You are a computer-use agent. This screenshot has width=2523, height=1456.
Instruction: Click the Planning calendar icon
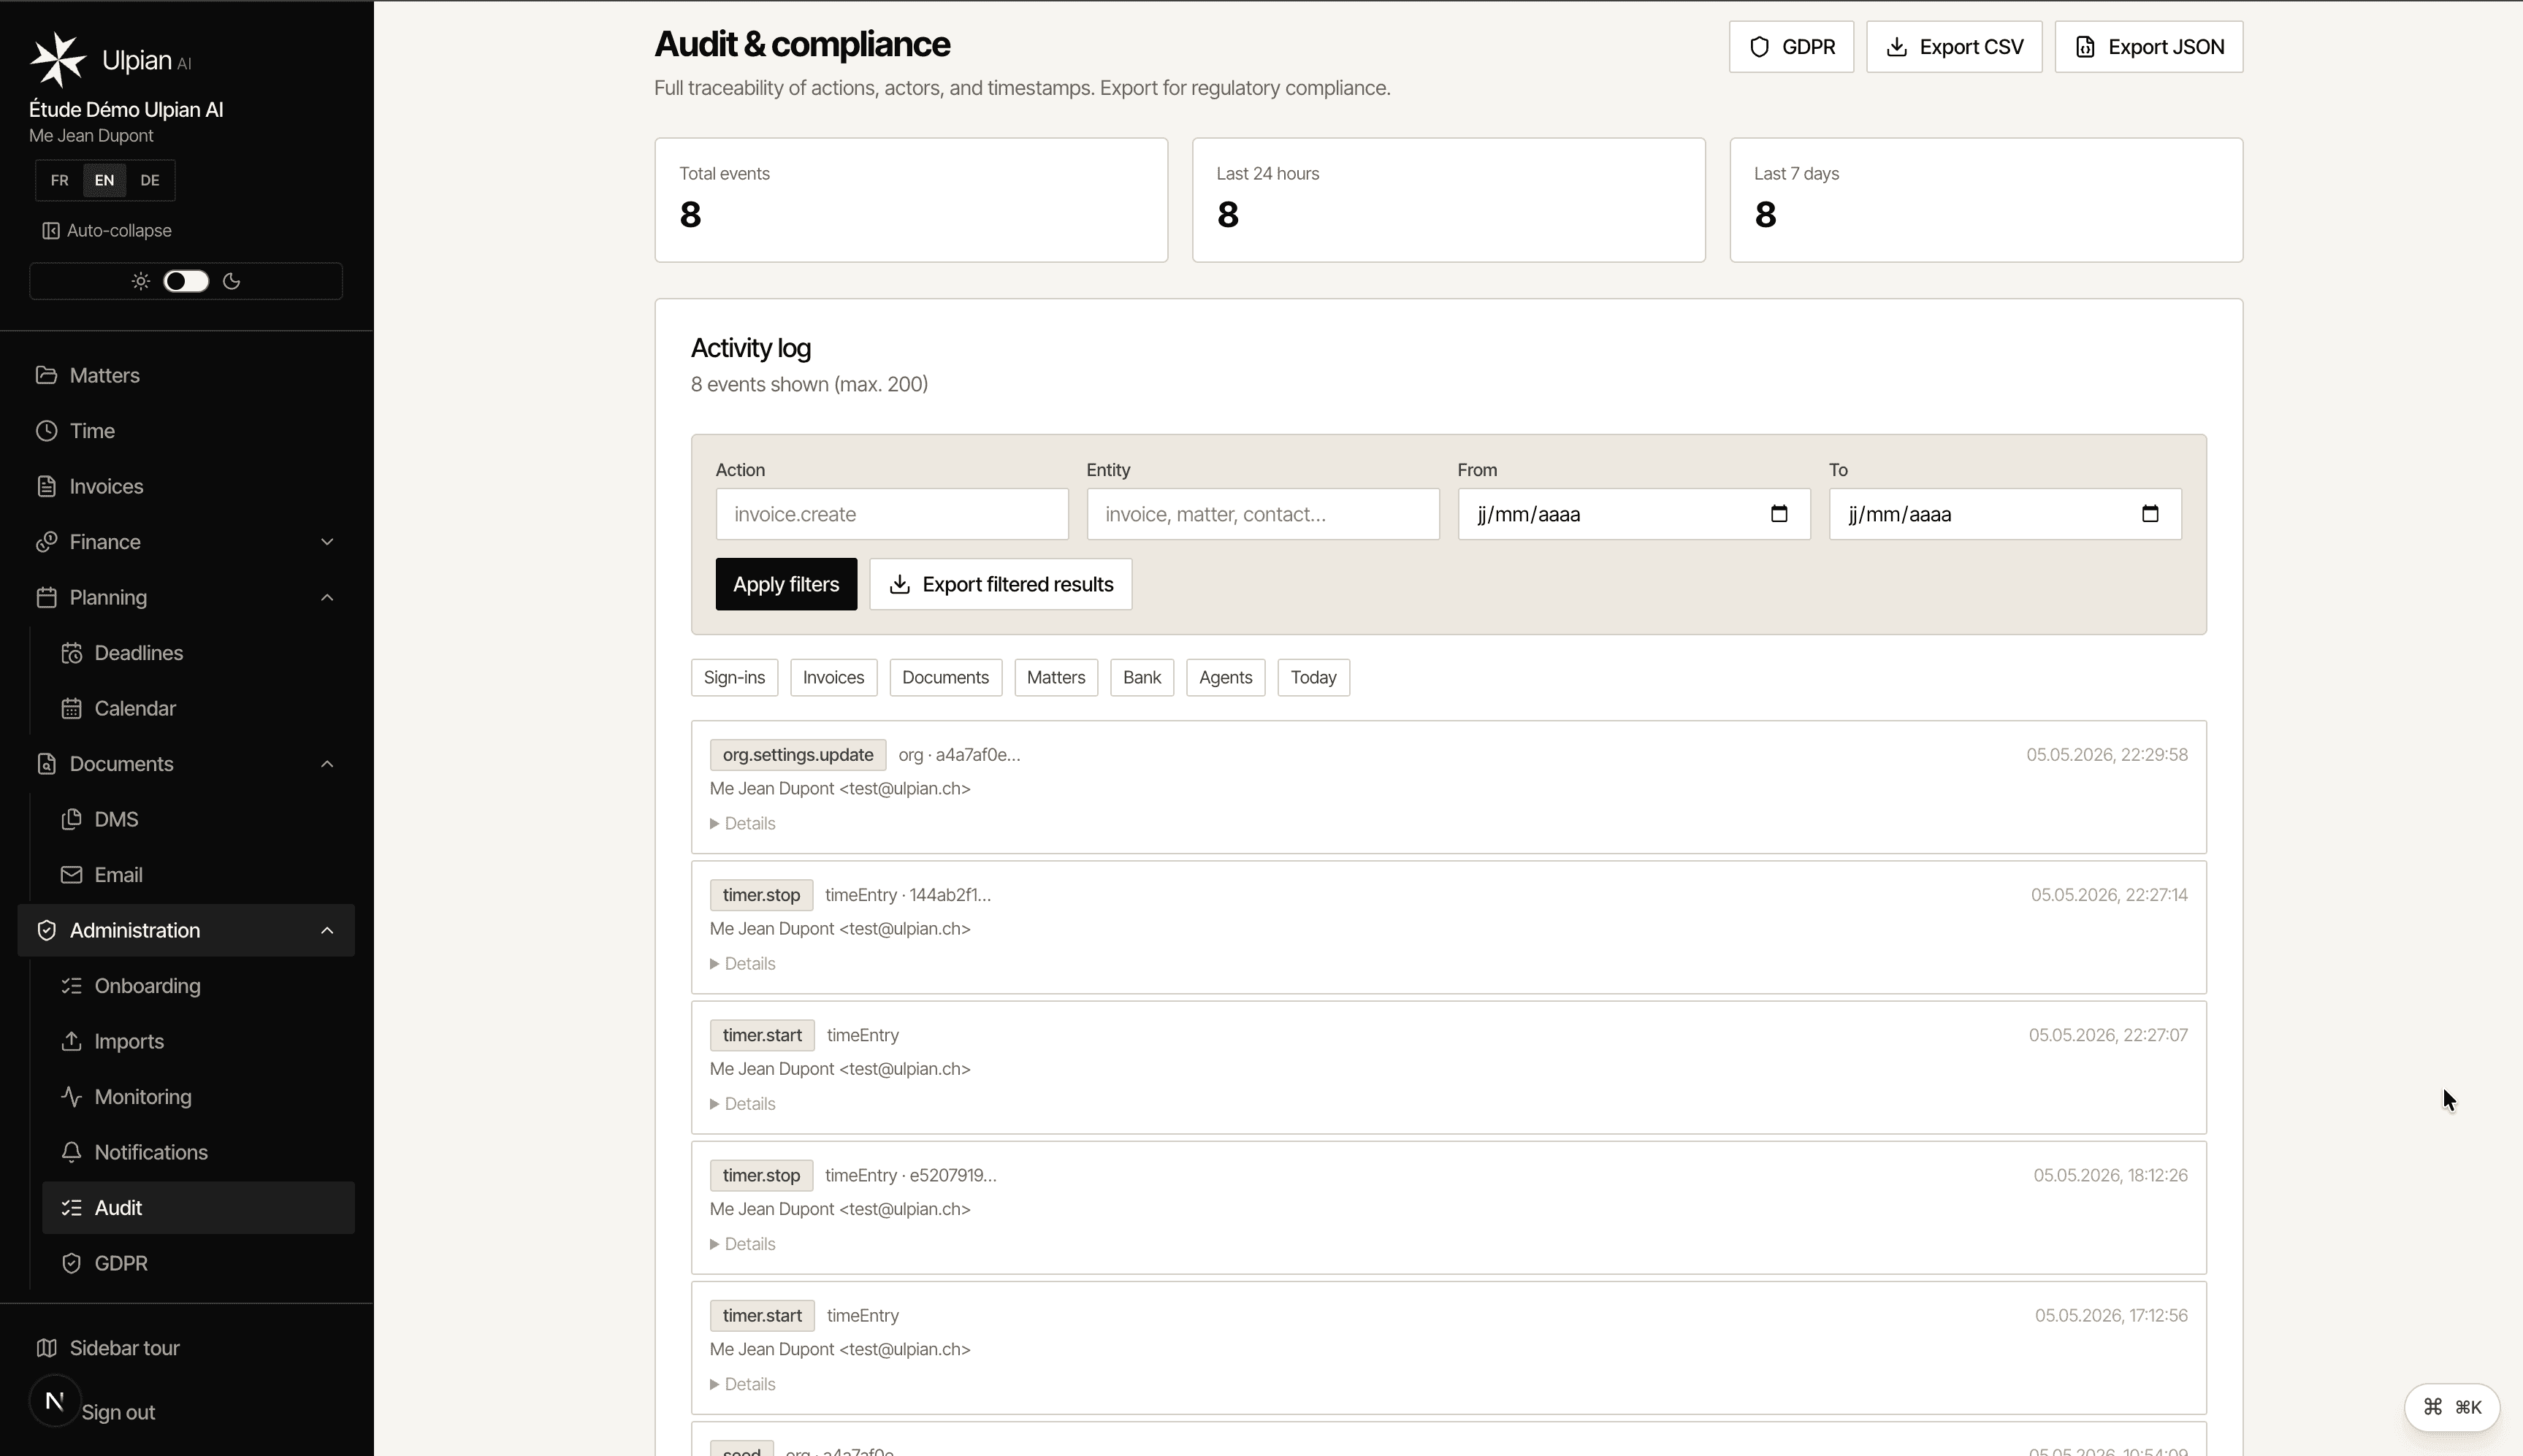(x=46, y=597)
